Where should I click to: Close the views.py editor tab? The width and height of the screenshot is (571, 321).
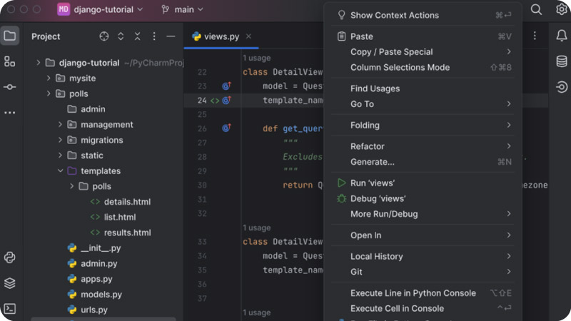click(x=248, y=36)
